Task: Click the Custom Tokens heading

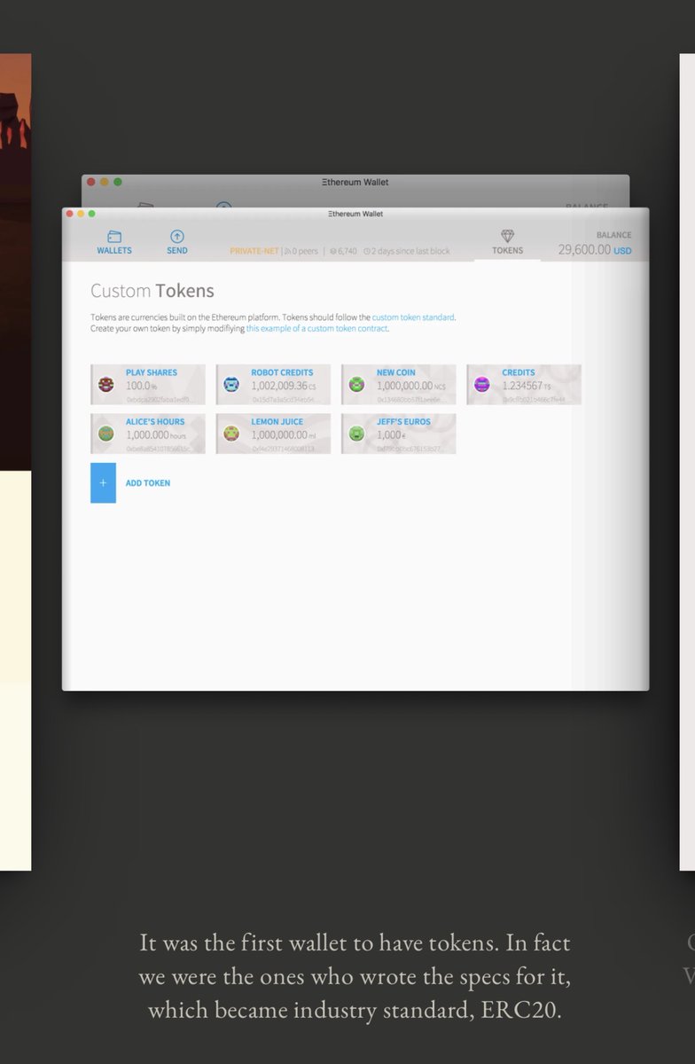Action: coord(152,290)
